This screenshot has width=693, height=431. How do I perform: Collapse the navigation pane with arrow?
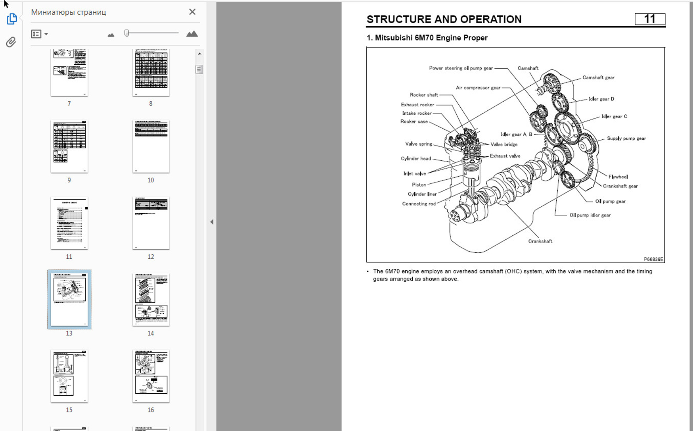coord(212,222)
